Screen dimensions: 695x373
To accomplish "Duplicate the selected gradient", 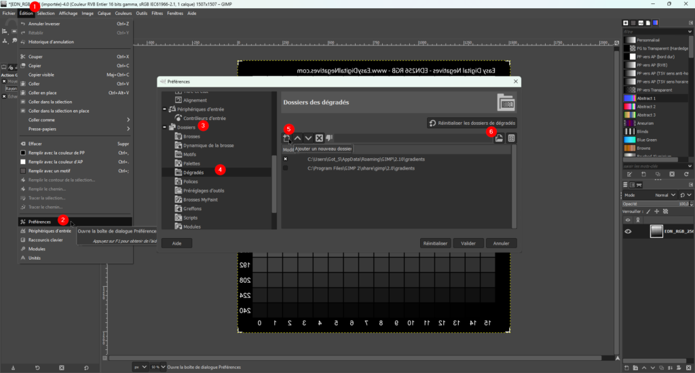I will pyautogui.click(x=658, y=174).
